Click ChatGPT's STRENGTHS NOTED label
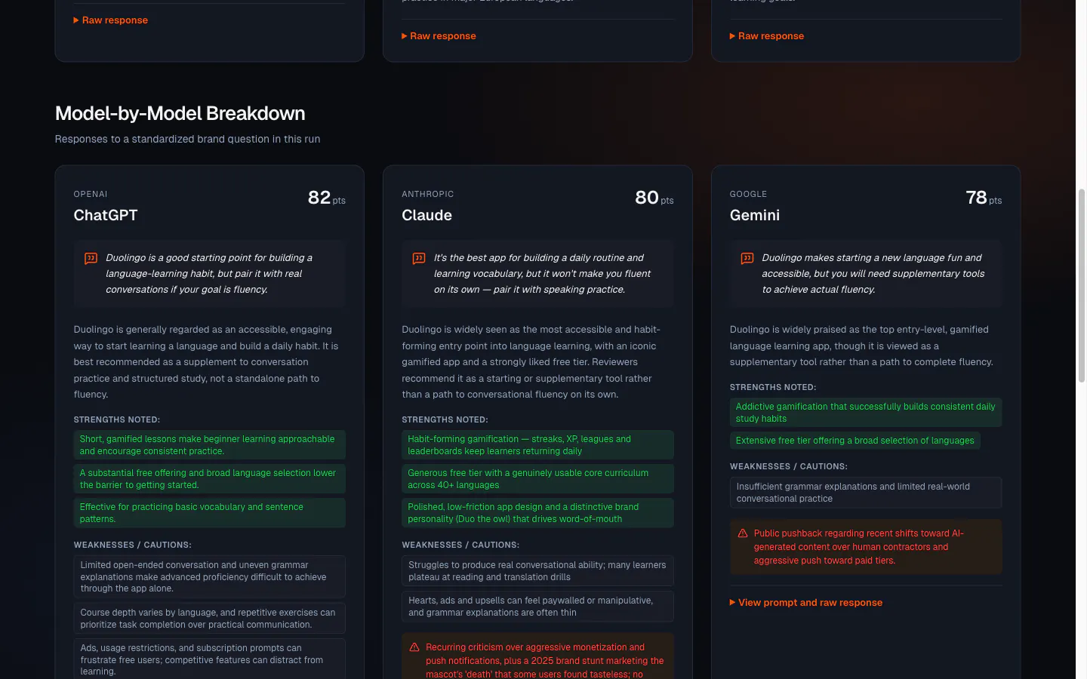This screenshot has height=679, width=1087. pos(116,419)
